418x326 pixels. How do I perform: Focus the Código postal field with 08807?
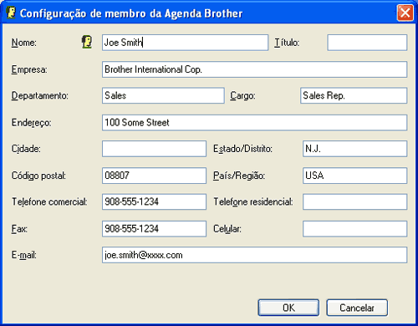click(154, 176)
